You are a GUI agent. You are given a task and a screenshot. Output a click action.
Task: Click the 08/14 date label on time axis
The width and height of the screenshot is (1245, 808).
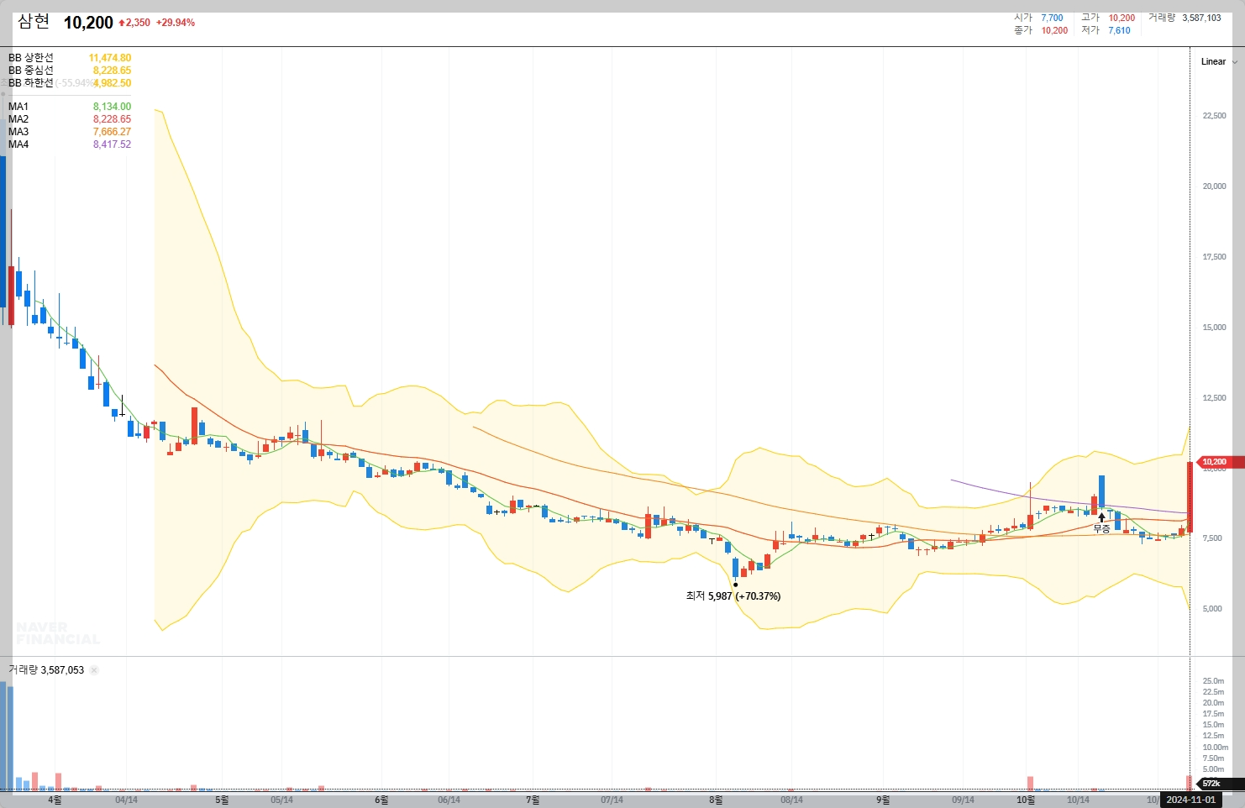(x=791, y=800)
